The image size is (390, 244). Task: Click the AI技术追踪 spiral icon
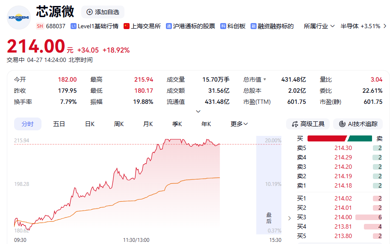pos(342,124)
